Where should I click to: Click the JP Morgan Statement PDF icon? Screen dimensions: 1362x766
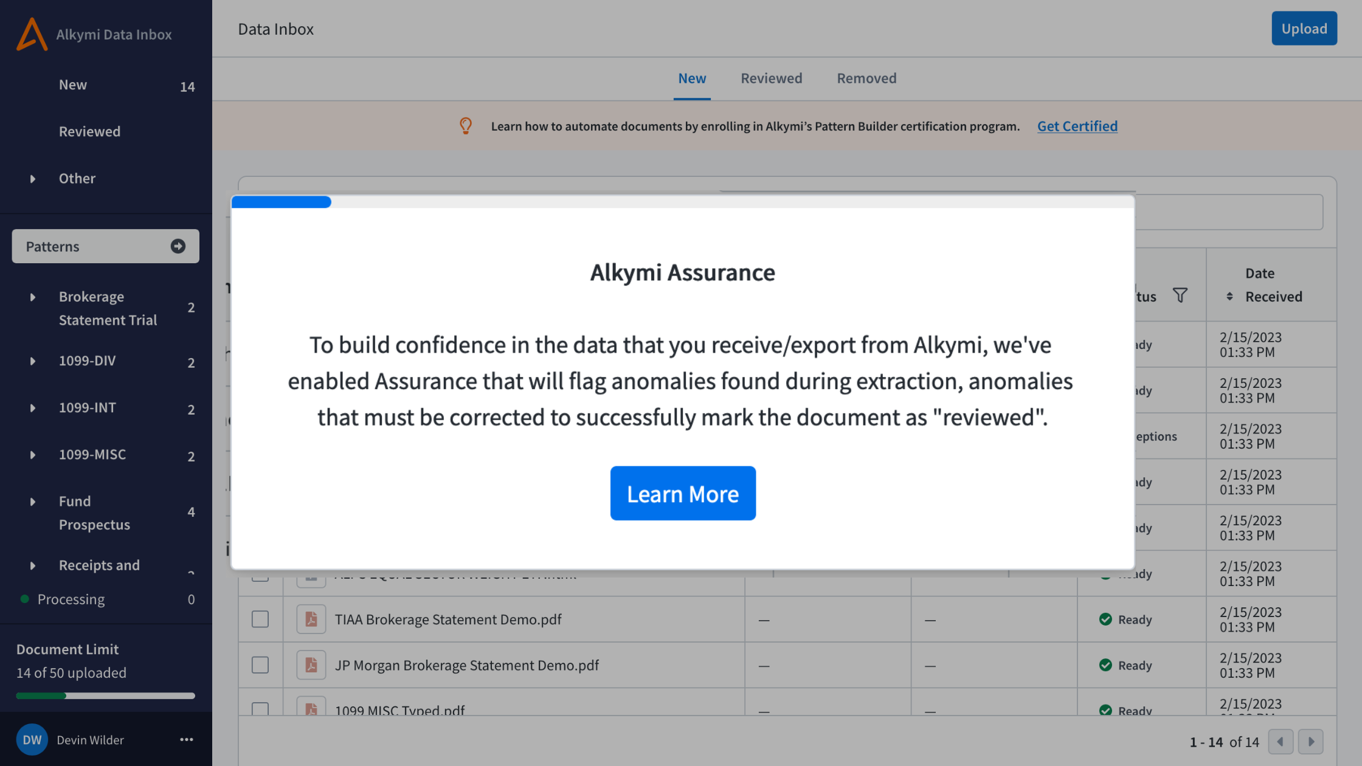point(311,665)
